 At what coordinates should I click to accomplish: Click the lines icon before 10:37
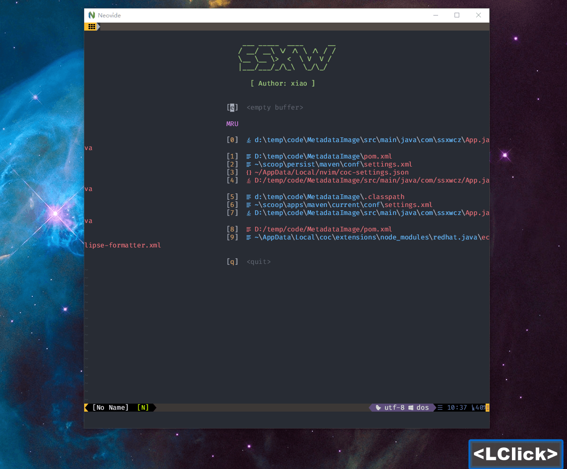point(440,408)
